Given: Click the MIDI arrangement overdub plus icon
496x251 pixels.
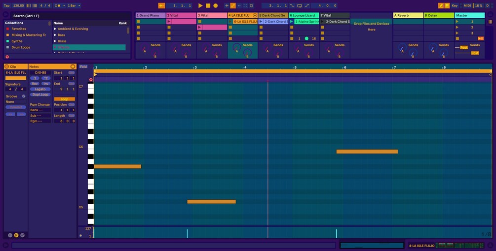Looking at the screenshot, I should point(227,6).
